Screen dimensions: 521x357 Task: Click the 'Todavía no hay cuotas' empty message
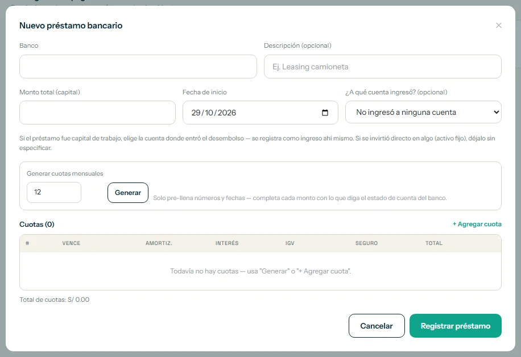[260, 271]
